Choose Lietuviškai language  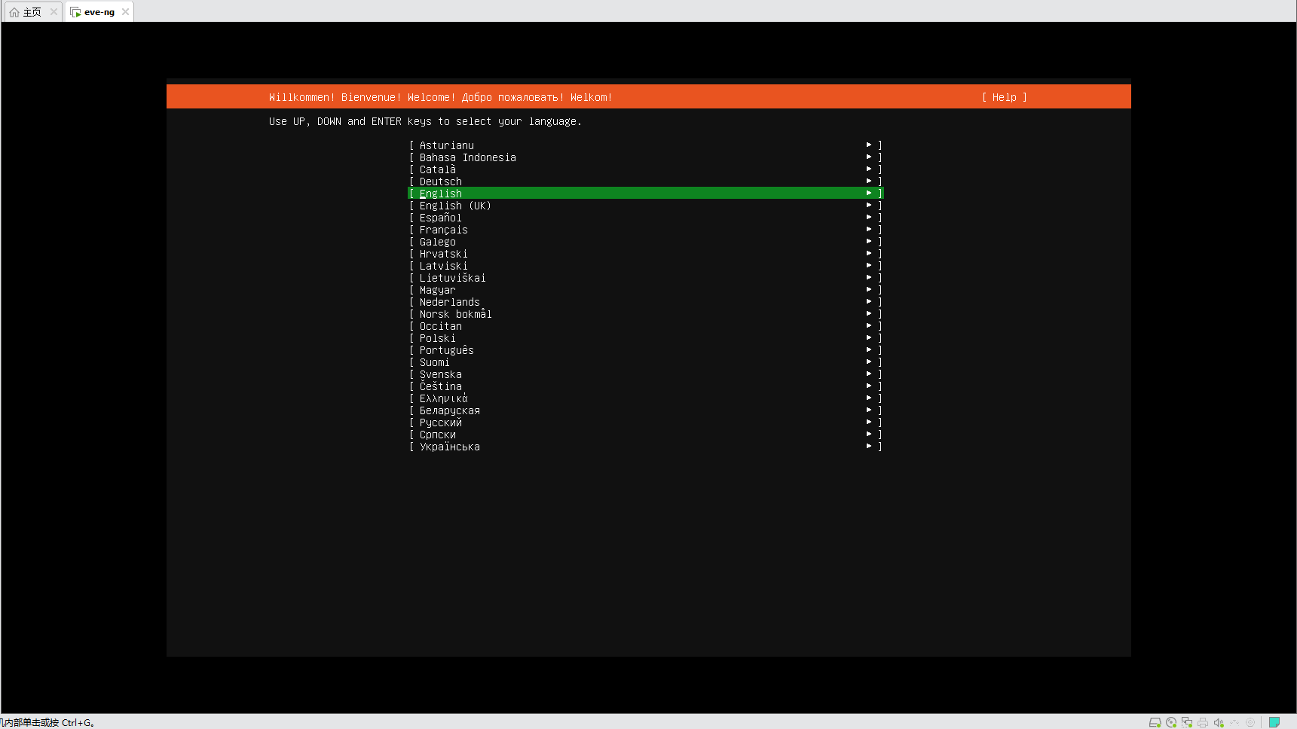(x=645, y=278)
